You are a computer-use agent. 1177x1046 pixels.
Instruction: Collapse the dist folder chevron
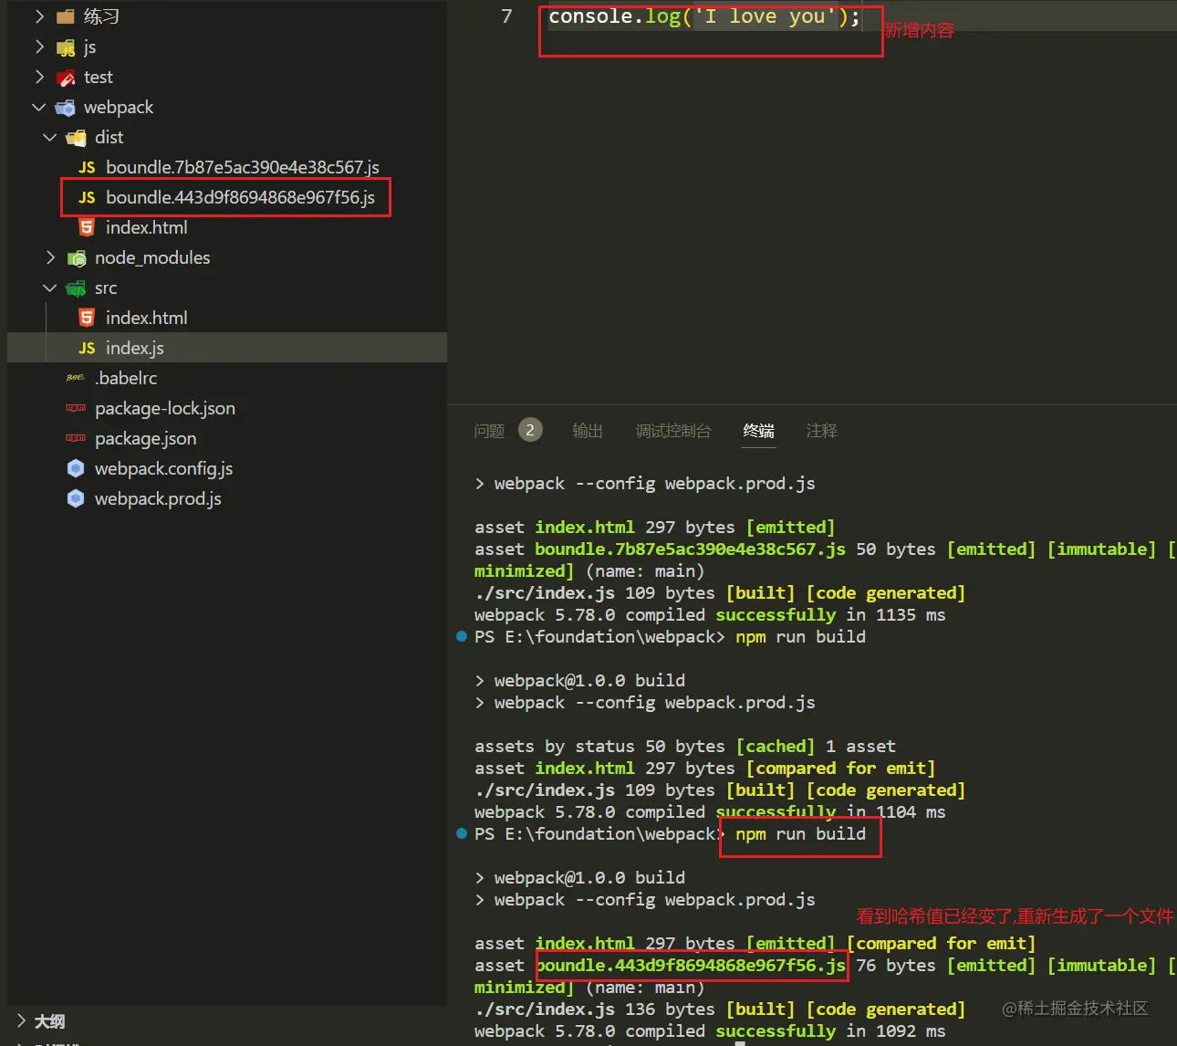pos(50,138)
